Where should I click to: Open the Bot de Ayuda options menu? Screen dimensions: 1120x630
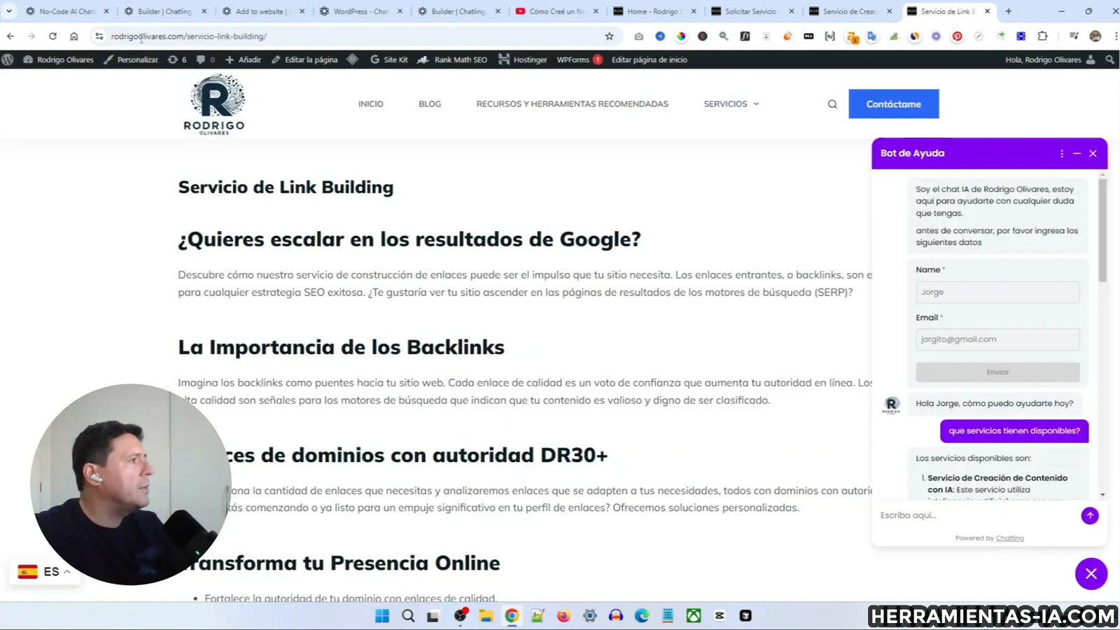tap(1062, 153)
